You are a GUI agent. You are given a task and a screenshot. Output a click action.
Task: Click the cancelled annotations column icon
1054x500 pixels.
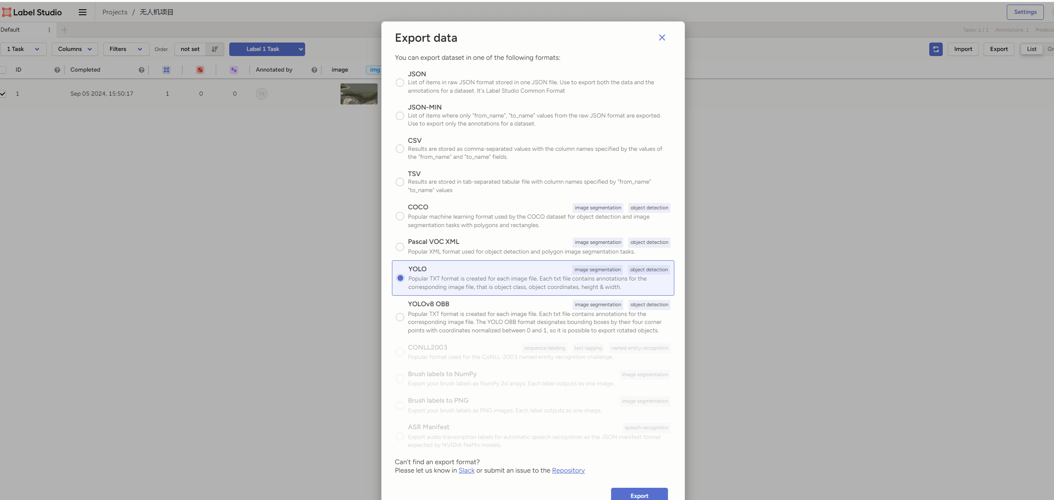200,70
